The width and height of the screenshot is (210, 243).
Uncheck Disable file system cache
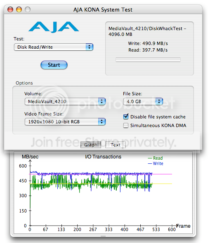point(126,116)
